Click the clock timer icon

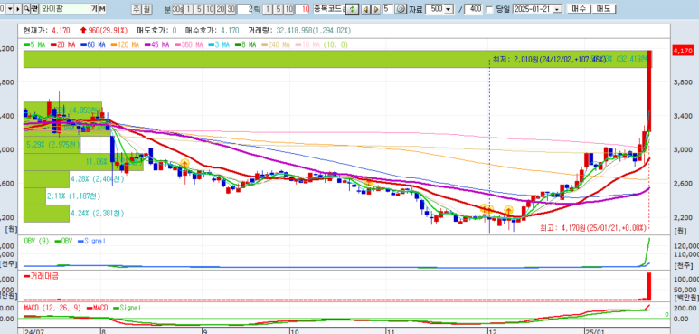[x=401, y=9]
